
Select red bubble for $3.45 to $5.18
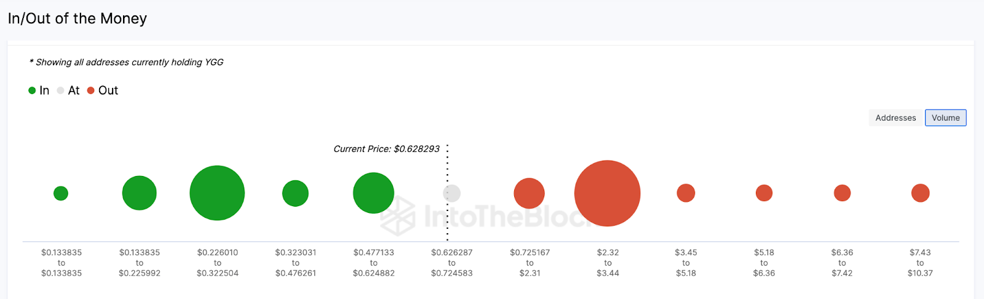(686, 193)
